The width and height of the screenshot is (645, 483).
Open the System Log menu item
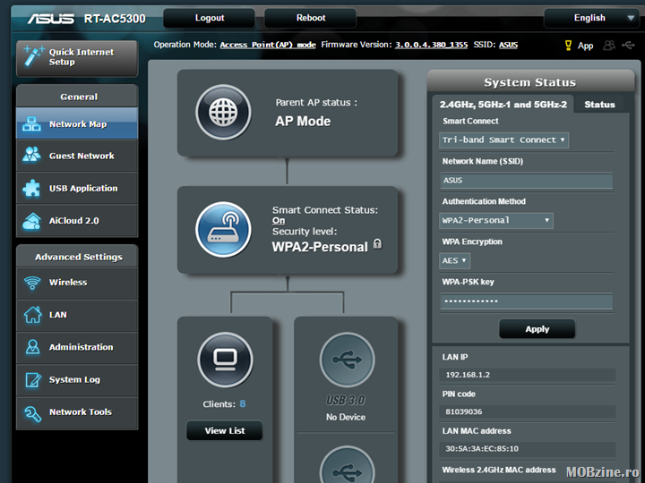click(77, 380)
